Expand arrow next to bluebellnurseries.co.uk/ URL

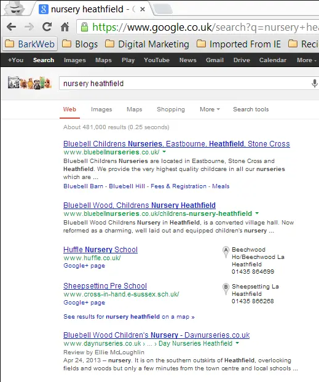tap(164, 152)
